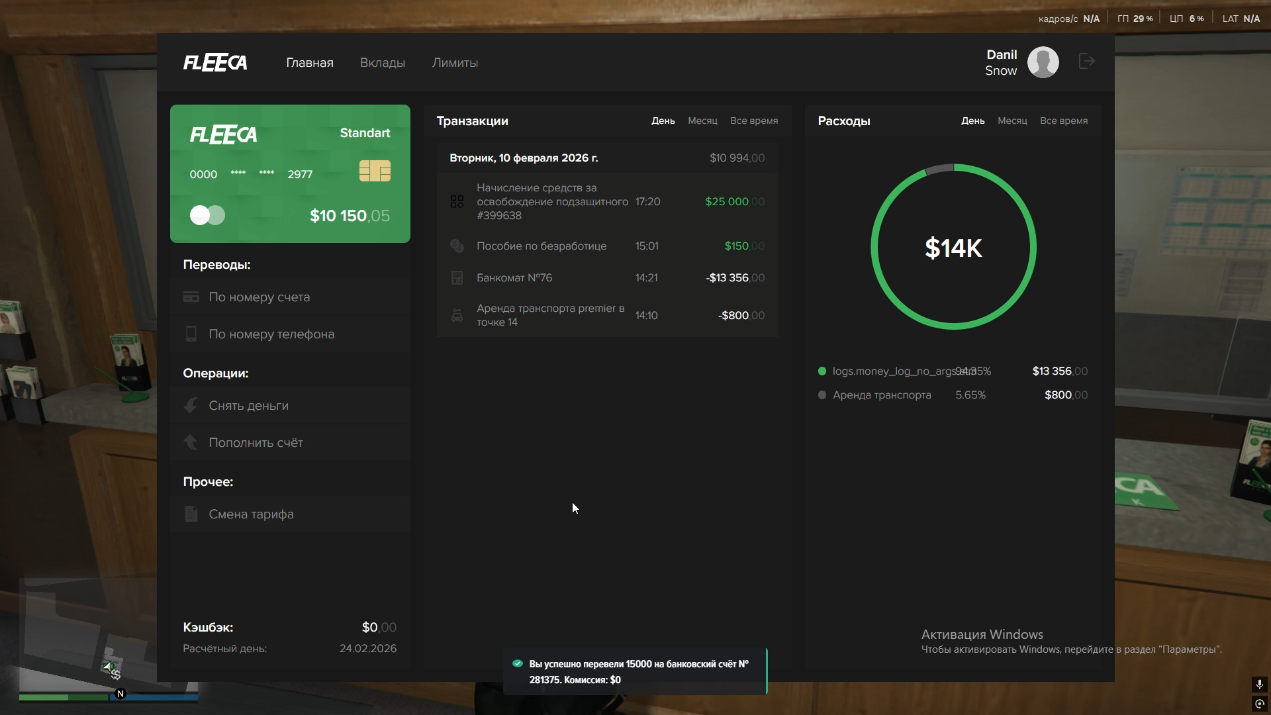Switch the Расходы filter to Месяц

[1012, 121]
